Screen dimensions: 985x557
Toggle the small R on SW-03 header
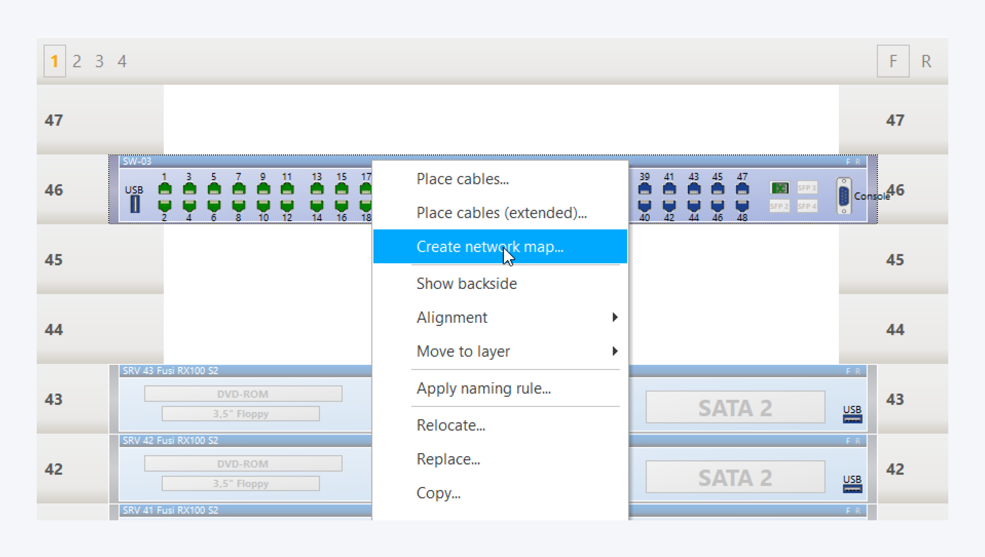[x=858, y=162]
